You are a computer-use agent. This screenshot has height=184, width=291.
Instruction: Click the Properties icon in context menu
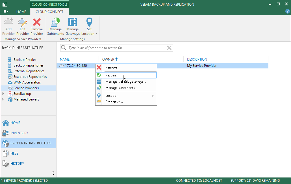point(99,102)
